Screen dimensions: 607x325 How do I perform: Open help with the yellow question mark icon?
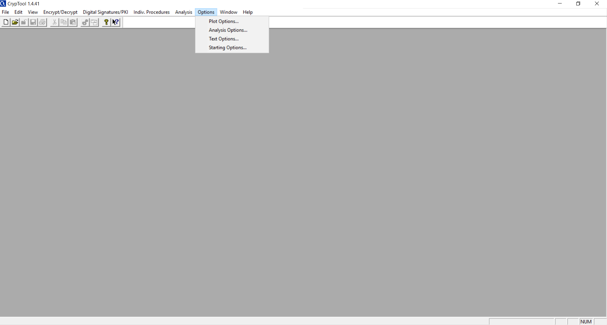(106, 22)
